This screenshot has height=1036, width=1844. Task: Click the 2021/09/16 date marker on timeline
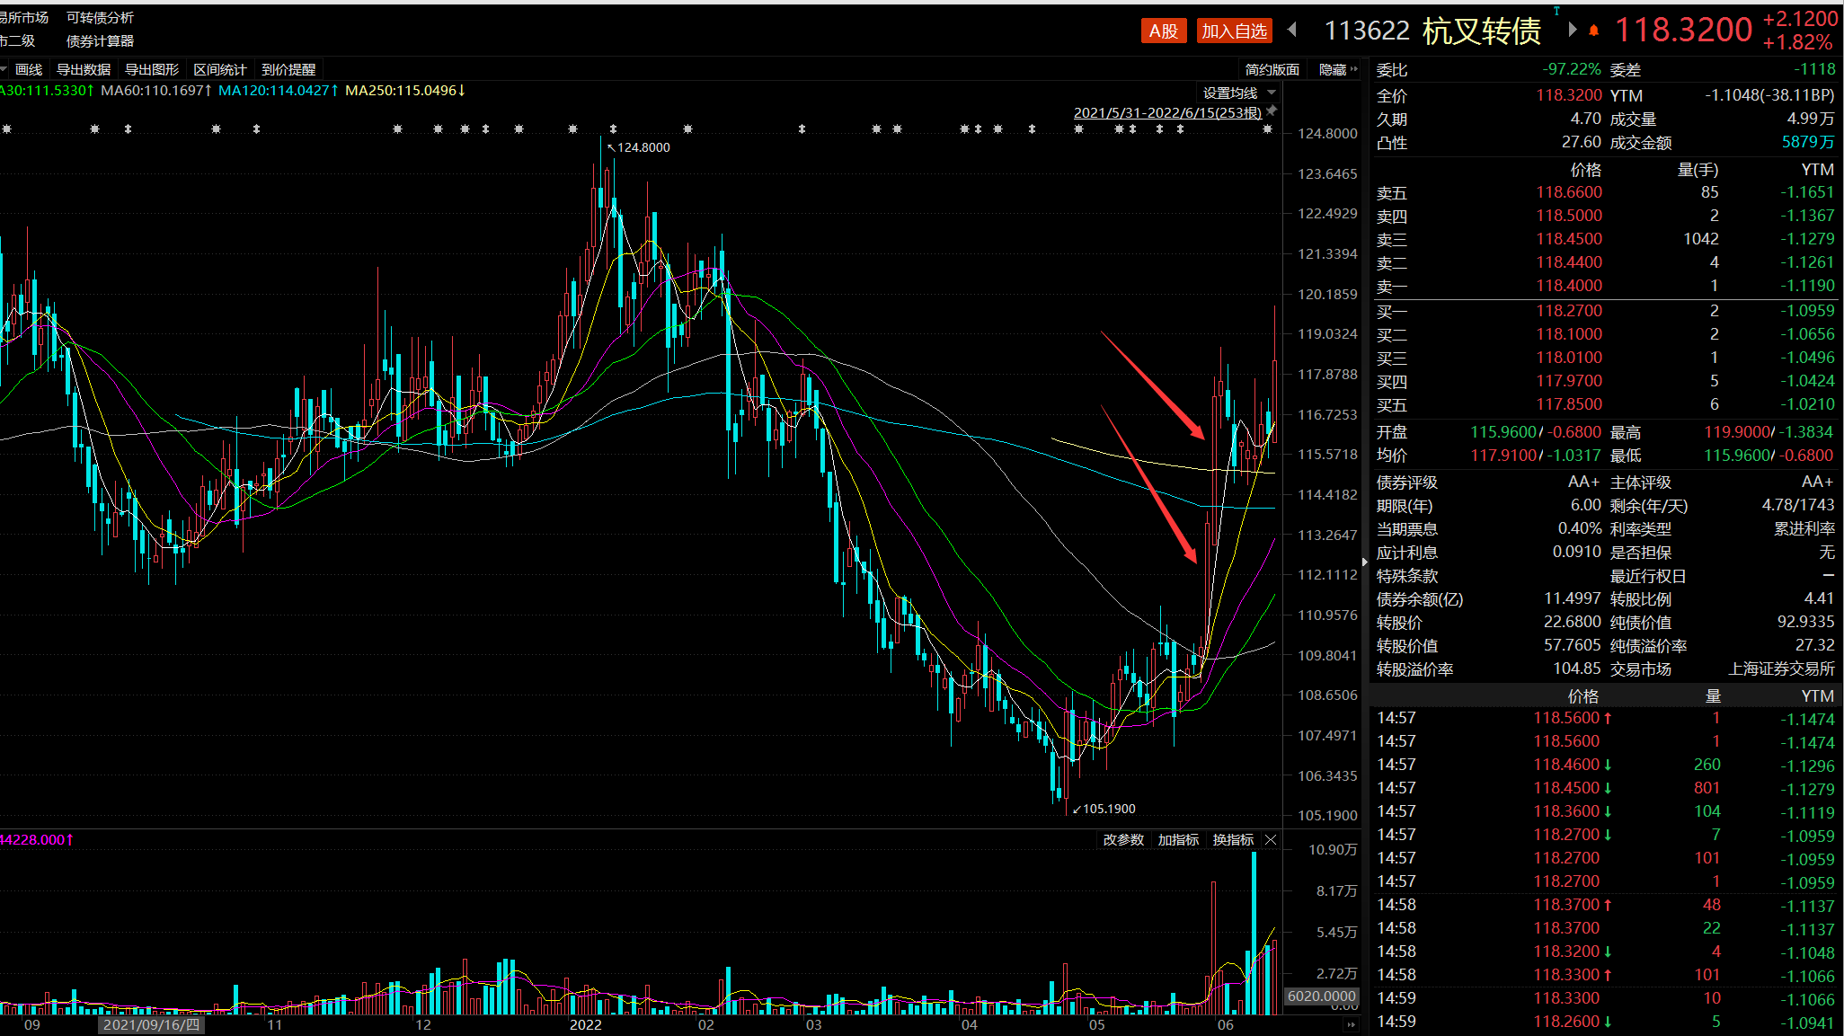point(151,1024)
